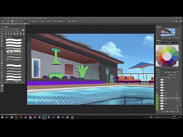Click the delete layer trash icon
The width and height of the screenshot is (183, 137).
pos(177,112)
